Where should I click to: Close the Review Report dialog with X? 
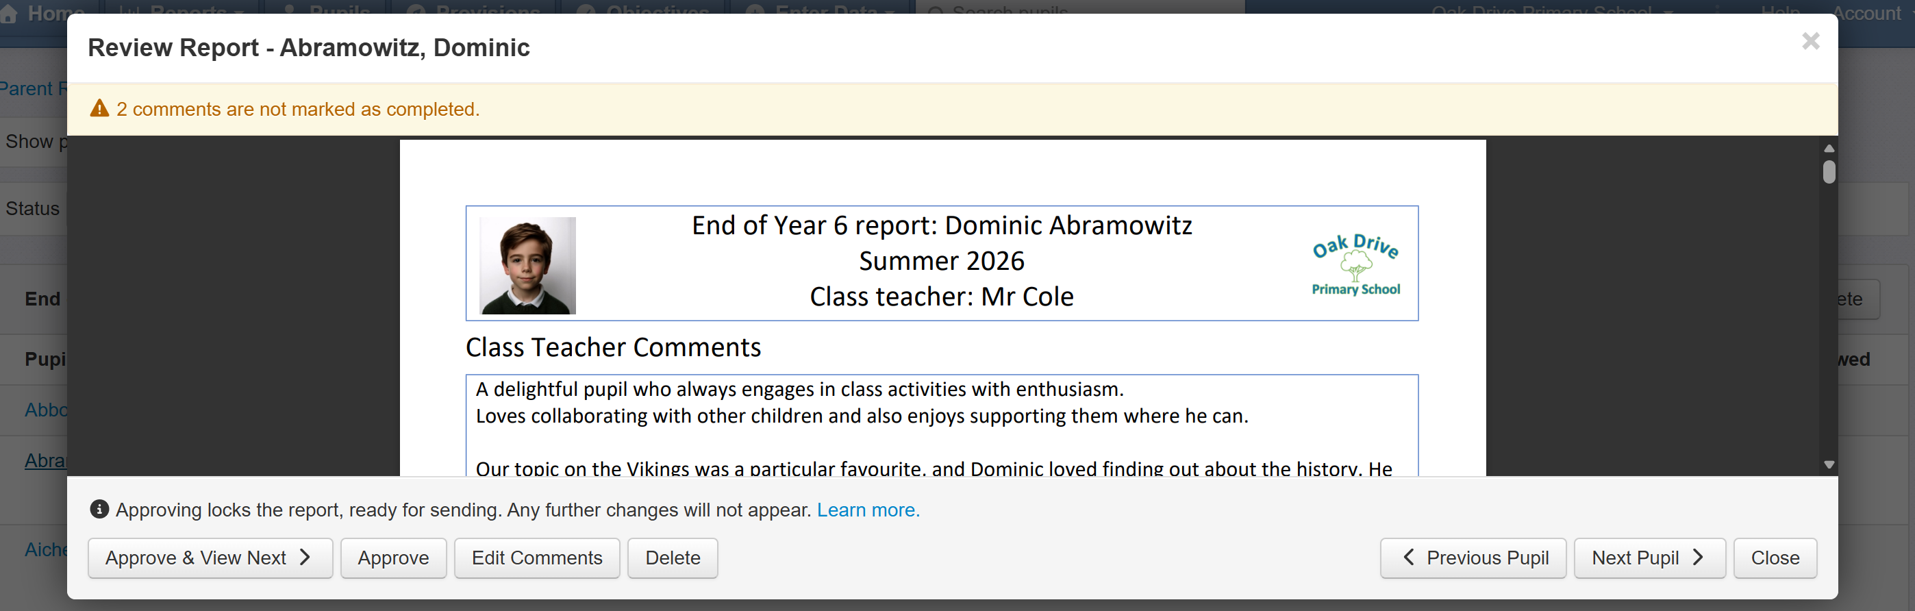pyautogui.click(x=1810, y=42)
